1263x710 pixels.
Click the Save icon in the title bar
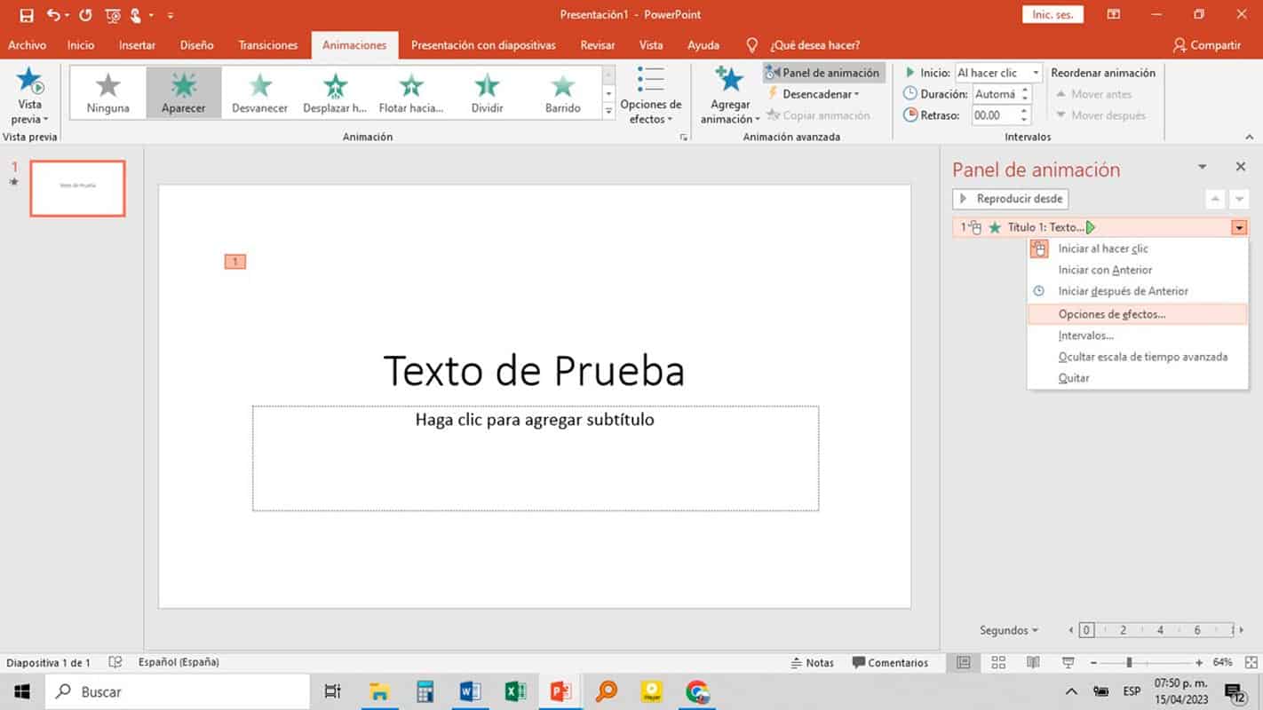(x=27, y=15)
